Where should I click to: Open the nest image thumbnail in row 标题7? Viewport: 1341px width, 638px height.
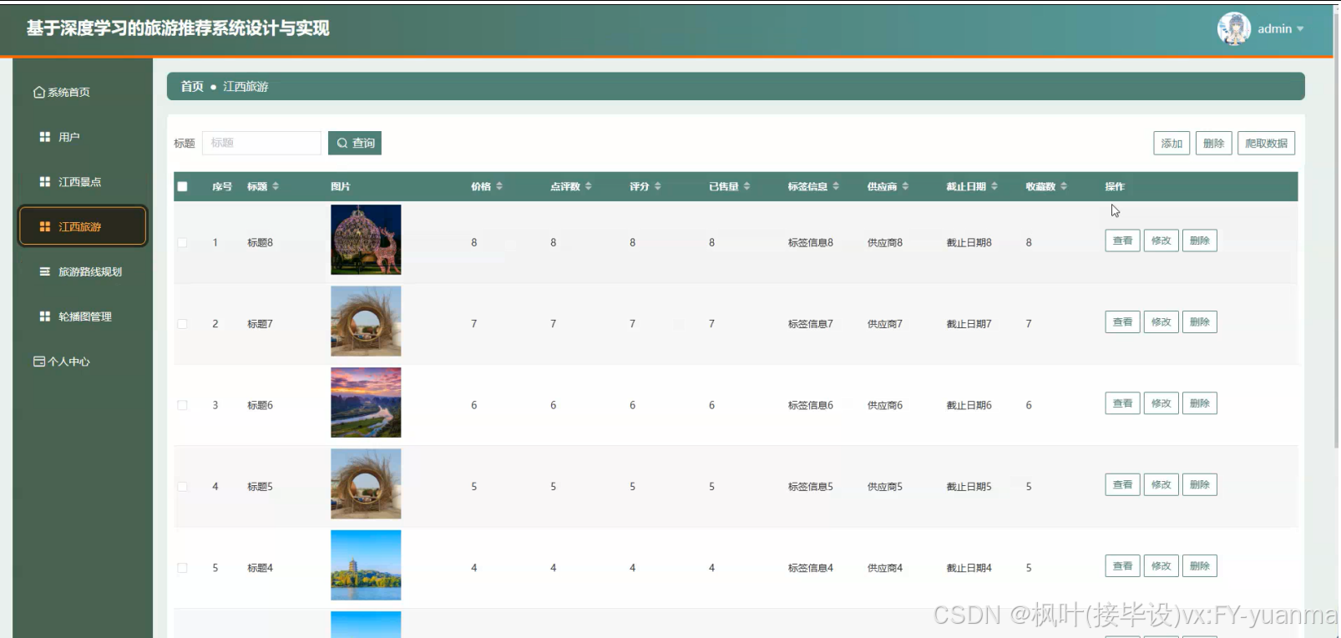366,321
